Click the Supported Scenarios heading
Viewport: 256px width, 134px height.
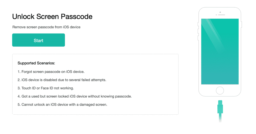pos(36,63)
